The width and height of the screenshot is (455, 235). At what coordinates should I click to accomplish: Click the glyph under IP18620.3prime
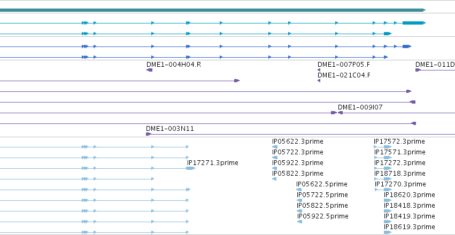[x=388, y=200]
